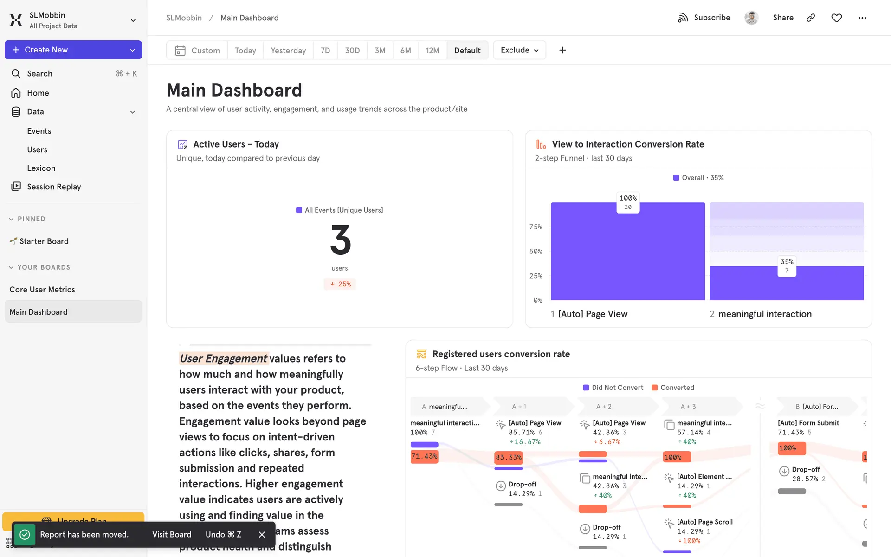This screenshot has width=891, height=557.
Task: Copy the dashboard link using the link icon
Action: pyautogui.click(x=811, y=18)
